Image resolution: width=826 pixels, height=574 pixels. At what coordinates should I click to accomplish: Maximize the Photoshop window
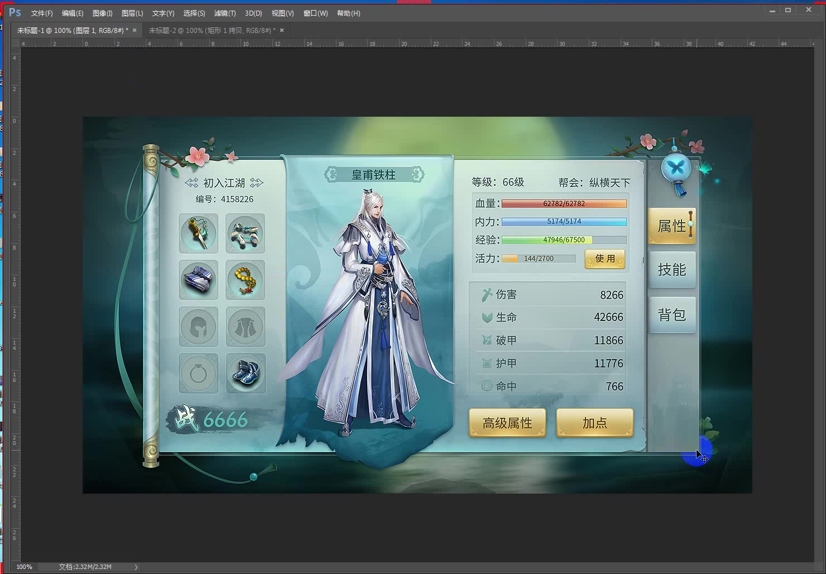coord(788,10)
